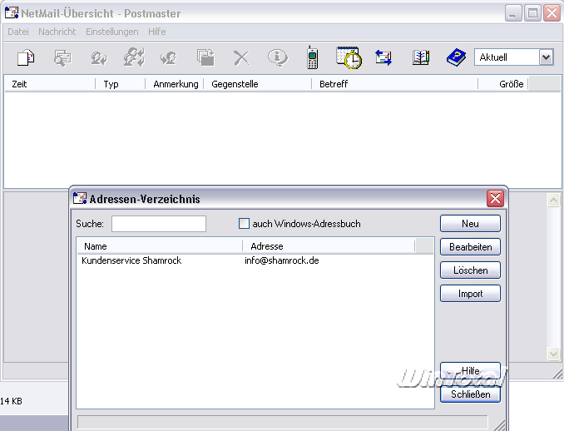
Task: Click the info@shamrock.de address cell
Action: [x=282, y=260]
